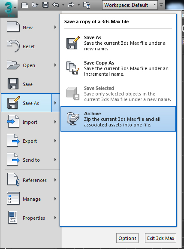Expand the Properties submenu arrow
The height and width of the screenshot is (249, 184).
55,218
